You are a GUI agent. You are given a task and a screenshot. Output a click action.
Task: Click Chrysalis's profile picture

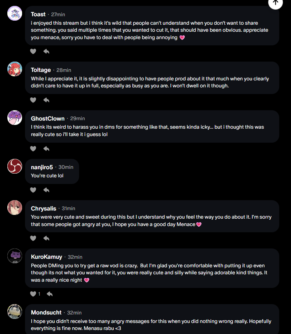[15, 208]
